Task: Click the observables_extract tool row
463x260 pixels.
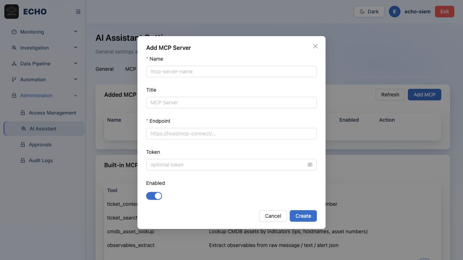Action: (x=273, y=245)
